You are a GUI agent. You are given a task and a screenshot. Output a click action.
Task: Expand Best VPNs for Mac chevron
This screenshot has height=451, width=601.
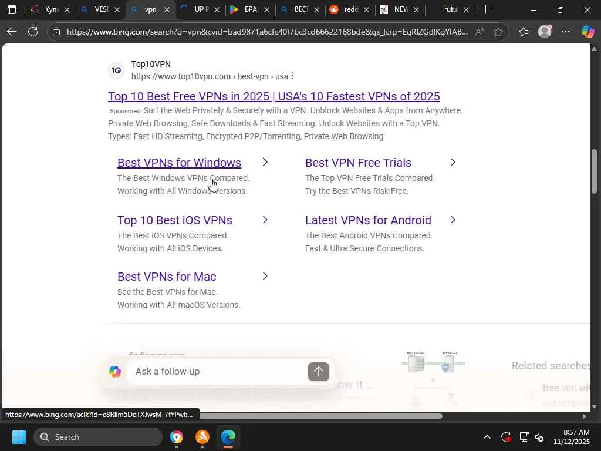(x=265, y=276)
